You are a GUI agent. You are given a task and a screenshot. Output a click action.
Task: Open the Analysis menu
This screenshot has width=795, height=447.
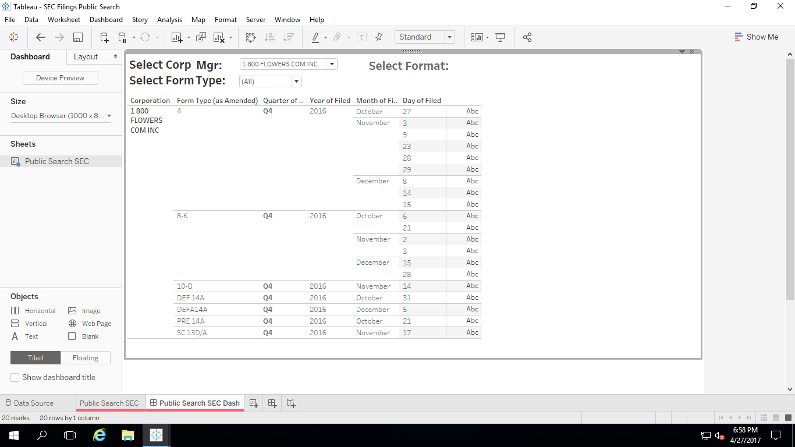click(x=169, y=19)
